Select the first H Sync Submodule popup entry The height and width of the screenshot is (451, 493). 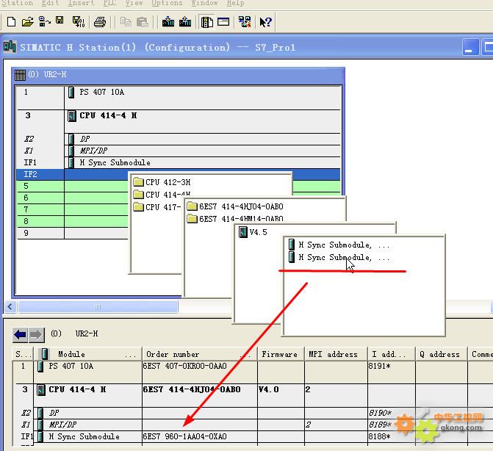[339, 245]
